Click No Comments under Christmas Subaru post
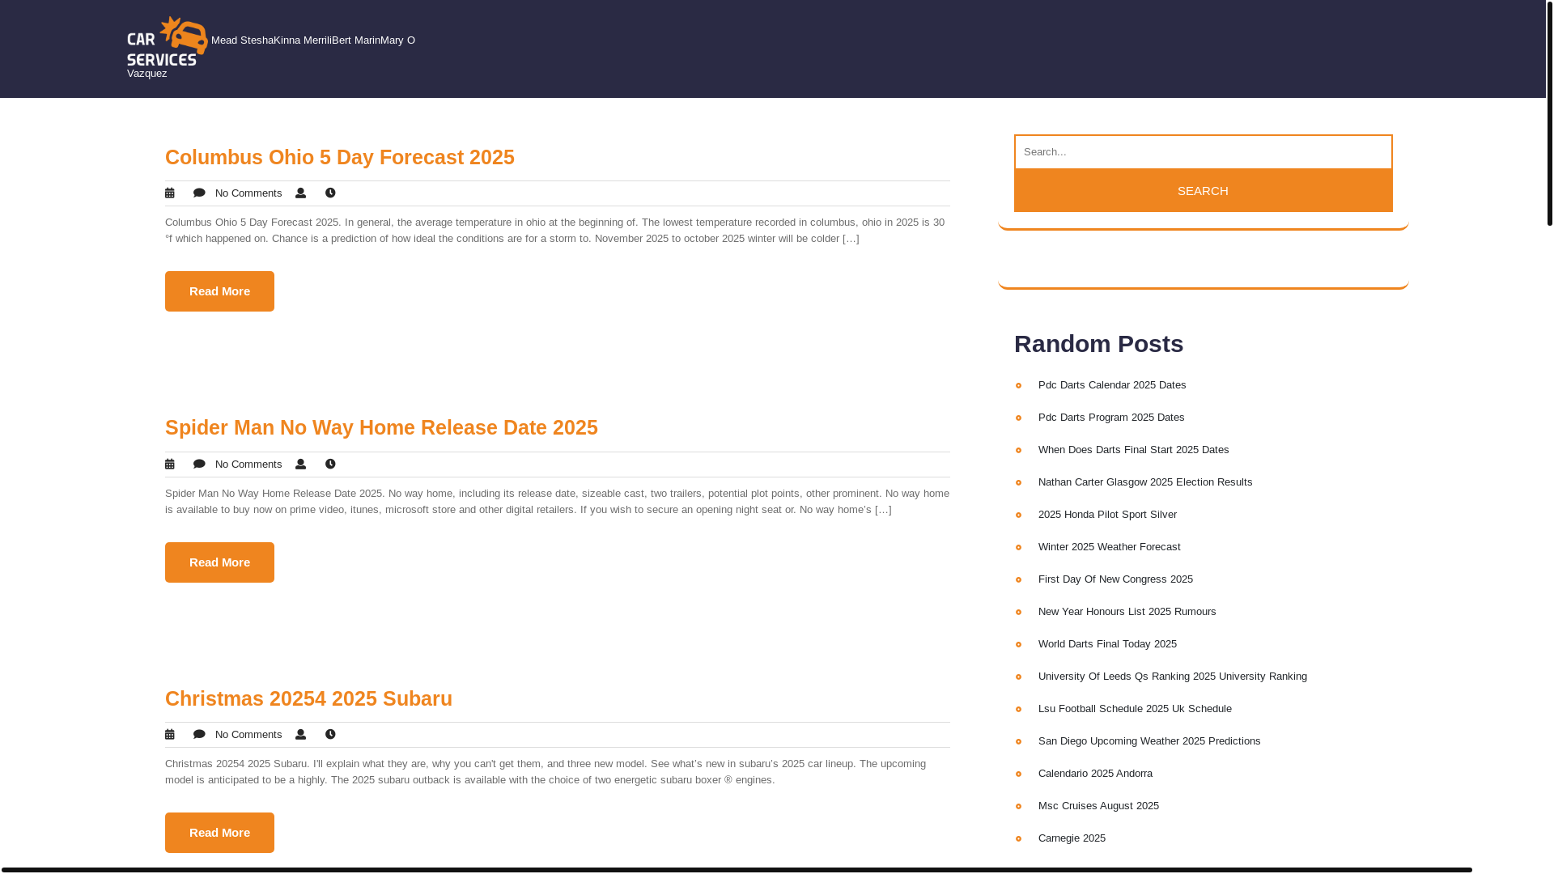This screenshot has width=1554, height=874. [248, 735]
